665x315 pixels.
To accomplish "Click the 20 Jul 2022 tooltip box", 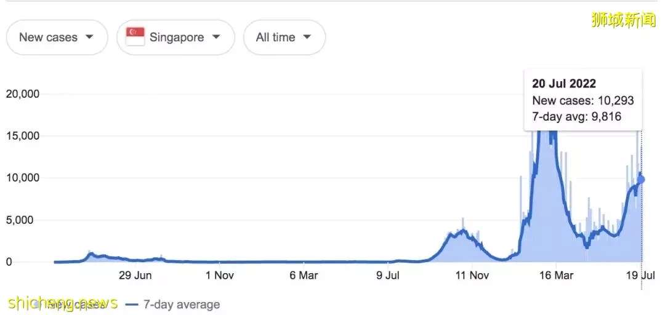I will point(582,100).
